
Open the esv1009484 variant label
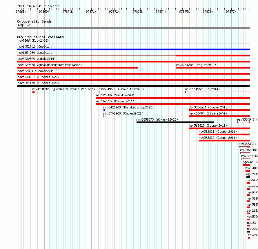tap(249, 150)
